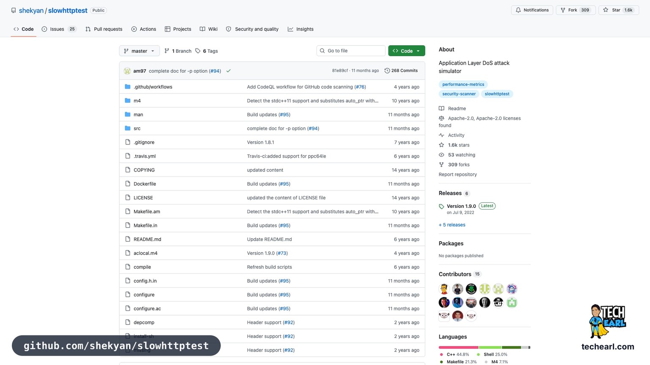Open the depcomp file

click(x=144, y=323)
